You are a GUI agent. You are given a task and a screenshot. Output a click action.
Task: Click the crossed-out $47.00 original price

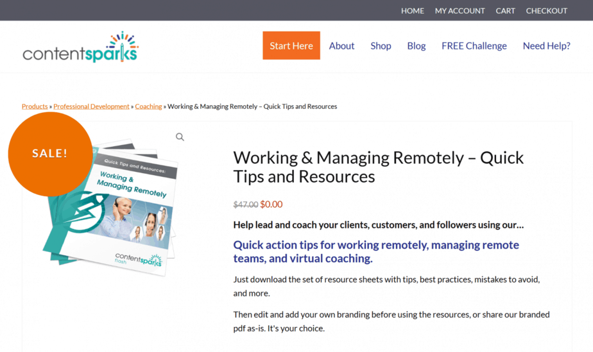(245, 205)
